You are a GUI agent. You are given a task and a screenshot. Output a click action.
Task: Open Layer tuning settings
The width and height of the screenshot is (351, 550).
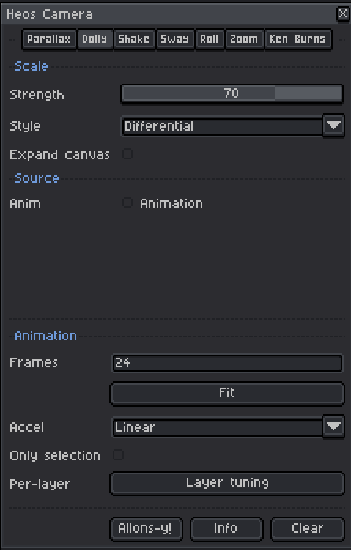point(227,483)
